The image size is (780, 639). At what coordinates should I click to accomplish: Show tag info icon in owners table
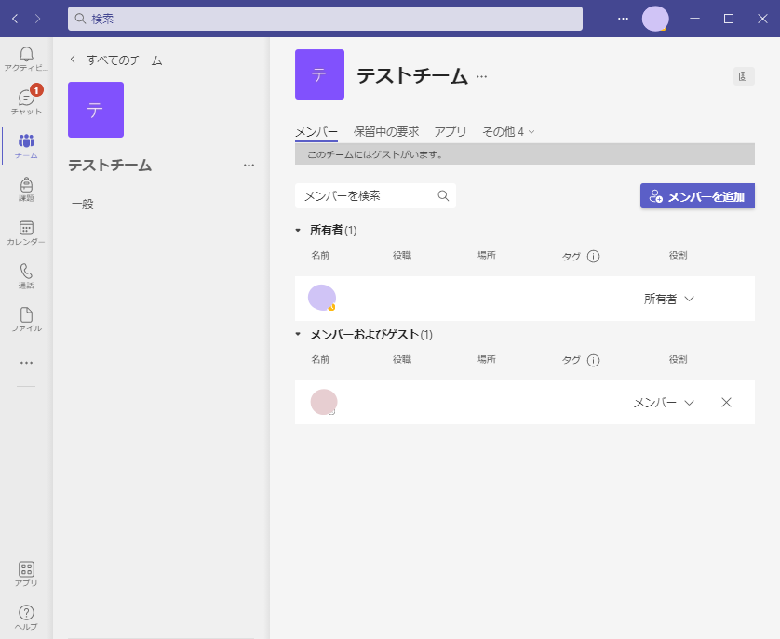(593, 256)
